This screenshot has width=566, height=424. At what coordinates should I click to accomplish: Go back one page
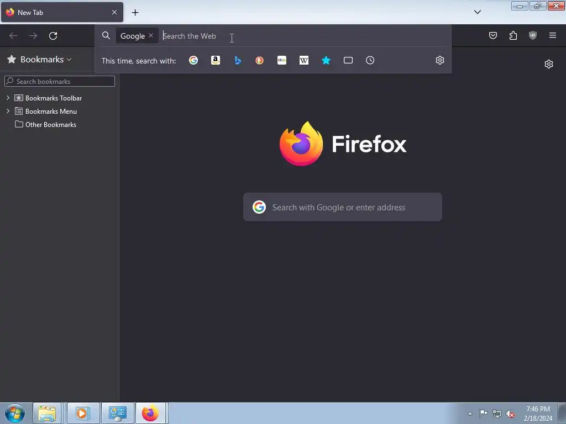click(13, 36)
